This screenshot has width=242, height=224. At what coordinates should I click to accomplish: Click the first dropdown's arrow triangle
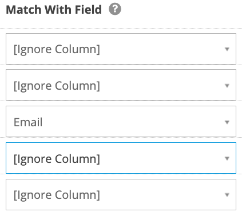pyautogui.click(x=227, y=49)
